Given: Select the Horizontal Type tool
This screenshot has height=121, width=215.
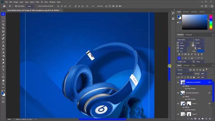Looking at the screenshot, I should [x=3, y=70].
